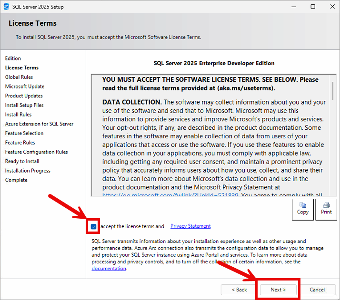Cancel the SQL Server setup
This screenshot has width=340, height=300.
click(x=317, y=290)
